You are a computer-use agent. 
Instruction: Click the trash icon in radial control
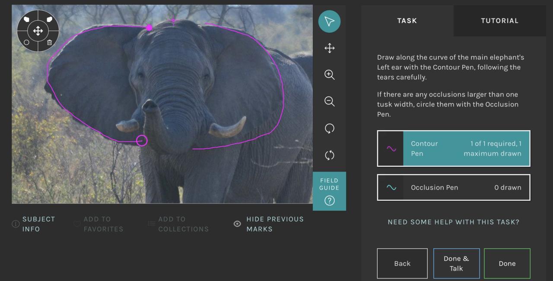coord(49,42)
